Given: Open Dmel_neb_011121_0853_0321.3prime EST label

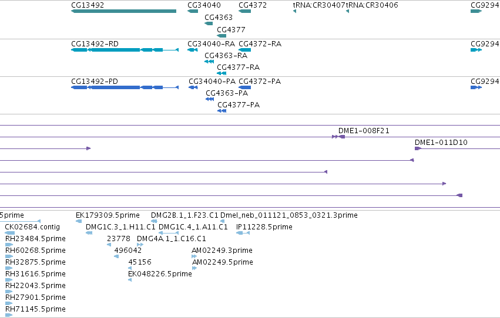Looking at the screenshot, I should [x=289, y=215].
